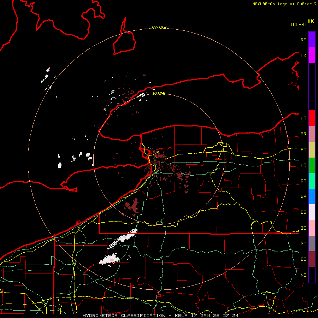Click the HA red legend swatch
This screenshot has width=318, height=318.
click(x=312, y=118)
